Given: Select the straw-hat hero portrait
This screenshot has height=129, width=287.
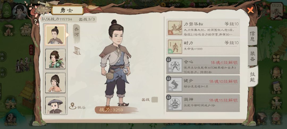Looking at the screenshot, I should [55, 106].
